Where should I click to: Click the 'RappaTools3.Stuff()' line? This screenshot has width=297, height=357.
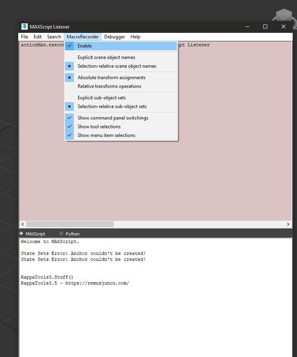point(47,277)
